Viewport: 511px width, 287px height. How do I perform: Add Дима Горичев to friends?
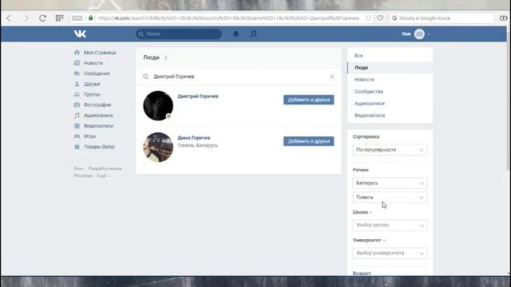309,141
